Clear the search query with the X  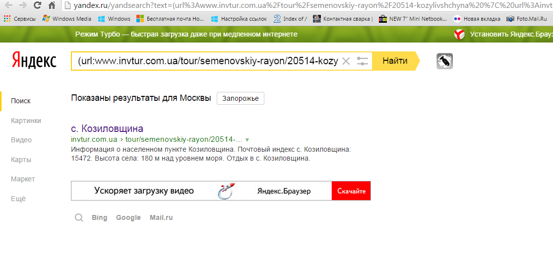(346, 61)
